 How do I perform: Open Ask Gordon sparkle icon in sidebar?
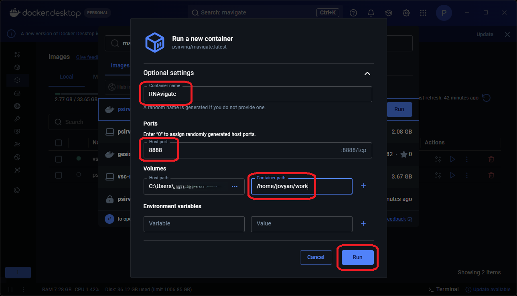17,55
